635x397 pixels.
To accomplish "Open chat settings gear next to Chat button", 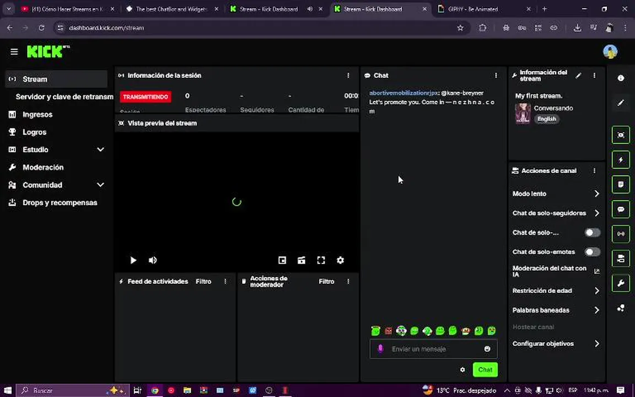I will [462, 370].
